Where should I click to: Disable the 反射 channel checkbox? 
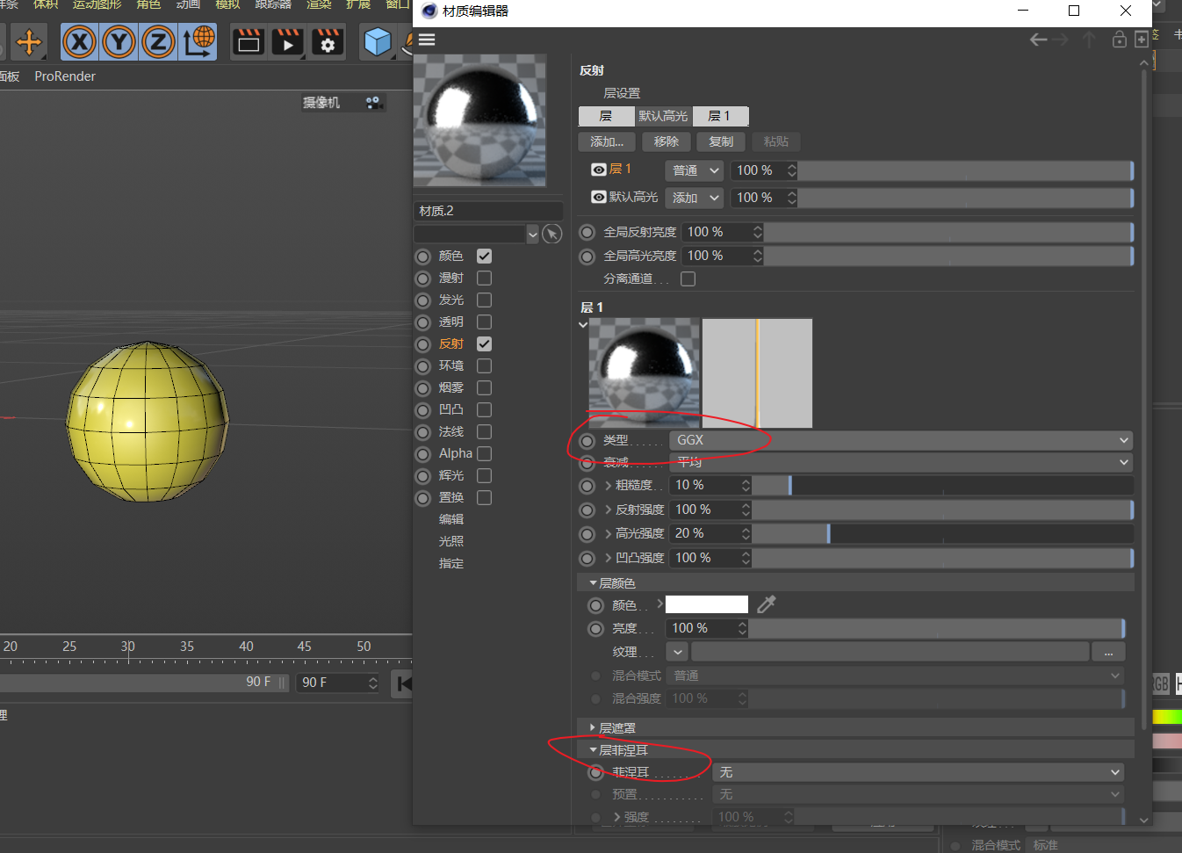[x=484, y=343]
